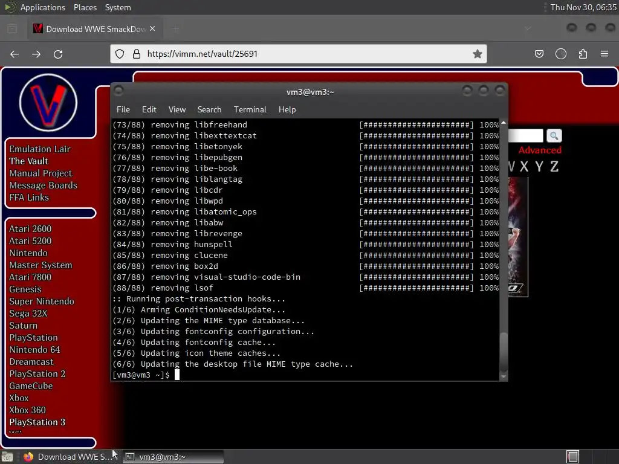The width and height of the screenshot is (619, 464).
Task: Open the terminal Terminal menu
Action: point(250,110)
